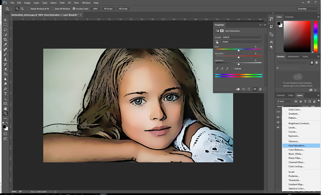321x195 pixels.
Task: Switch to the Swatches tab
Action: click(289, 17)
